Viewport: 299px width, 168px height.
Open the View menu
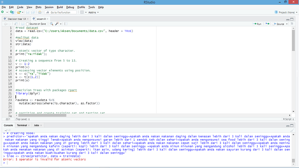(29, 7)
